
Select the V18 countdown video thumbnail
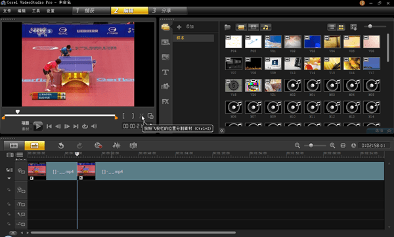coord(234,85)
